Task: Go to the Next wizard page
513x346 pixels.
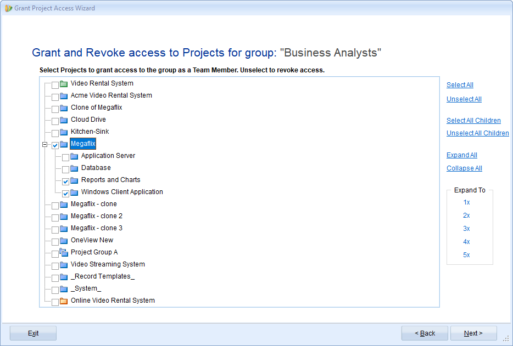Action: coord(473,333)
